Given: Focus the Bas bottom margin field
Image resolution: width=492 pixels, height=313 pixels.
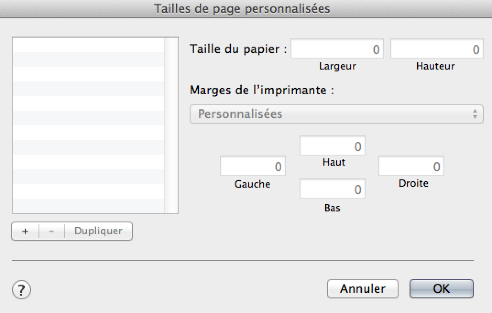Looking at the screenshot, I should point(332,189).
